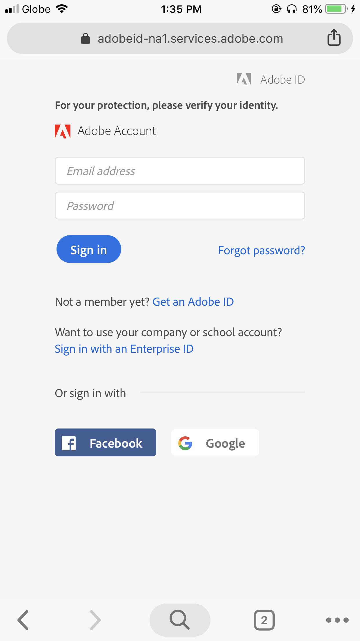
Task: Tap the forward arrow in bottom bar
Action: (95, 620)
